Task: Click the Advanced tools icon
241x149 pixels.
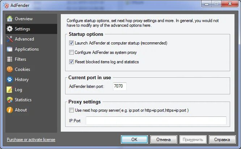Action: [x=10, y=39]
